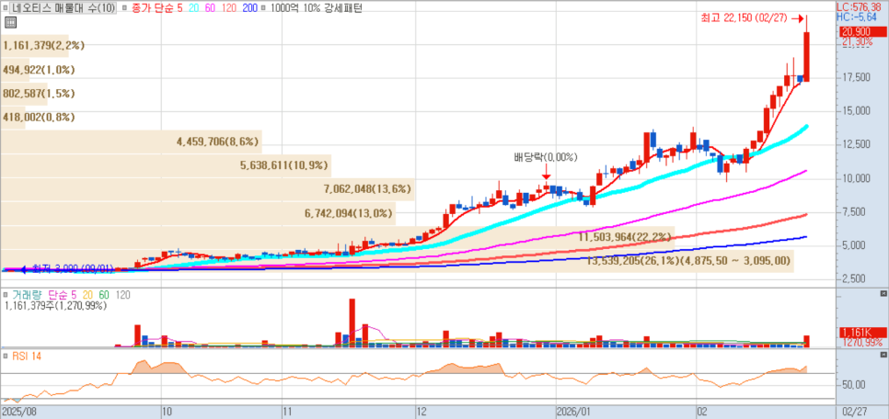Click the 12,500 price axis label
889x419 pixels.
856,144
